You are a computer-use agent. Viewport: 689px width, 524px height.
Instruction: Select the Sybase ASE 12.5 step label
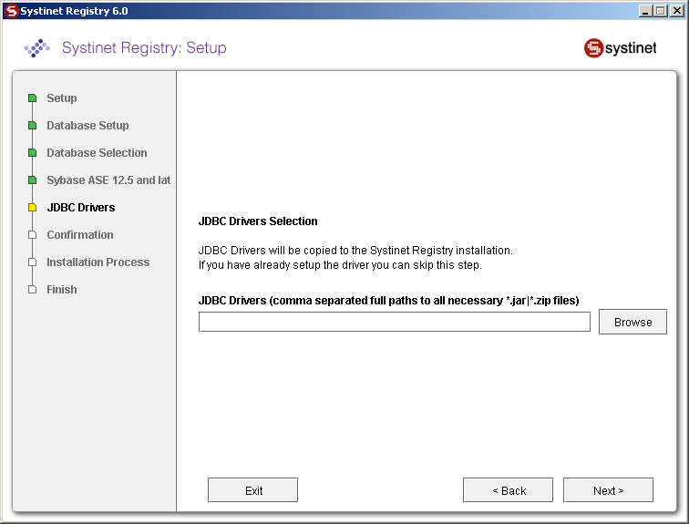(x=108, y=180)
